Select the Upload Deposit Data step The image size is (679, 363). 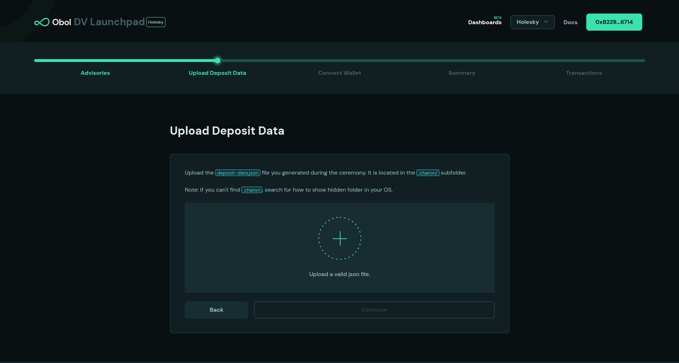point(217,73)
